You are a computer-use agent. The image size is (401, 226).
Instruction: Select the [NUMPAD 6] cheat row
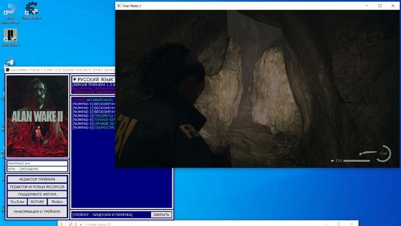coord(93,127)
